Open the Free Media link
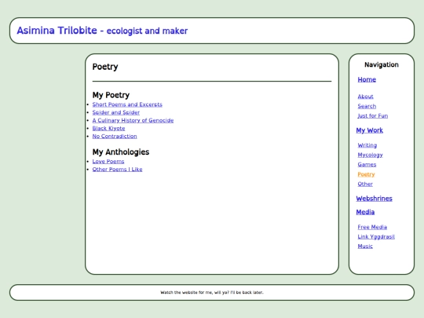Screen dimensions: 424x318 (x=372, y=227)
